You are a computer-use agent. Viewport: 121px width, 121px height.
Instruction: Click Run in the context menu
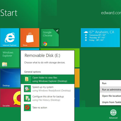[110, 83]
